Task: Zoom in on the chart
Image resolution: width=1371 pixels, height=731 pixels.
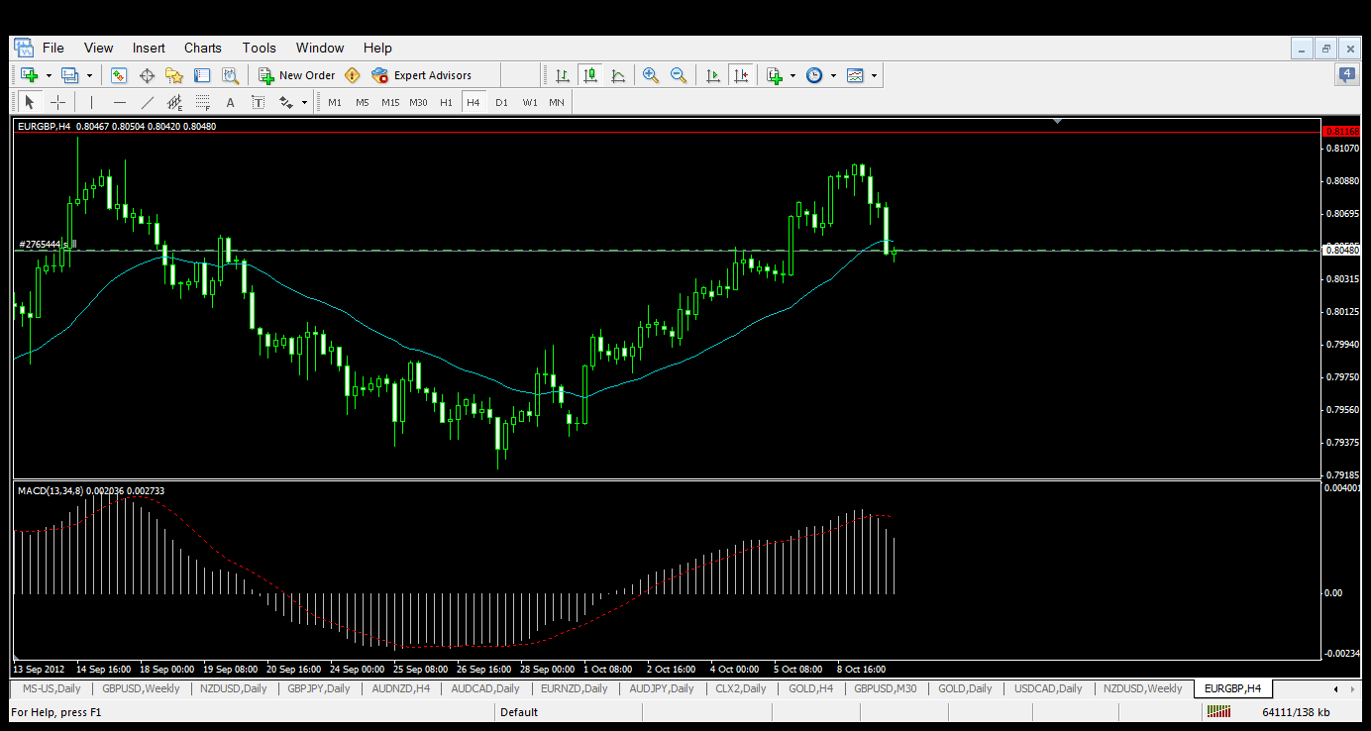Action: 651,75
